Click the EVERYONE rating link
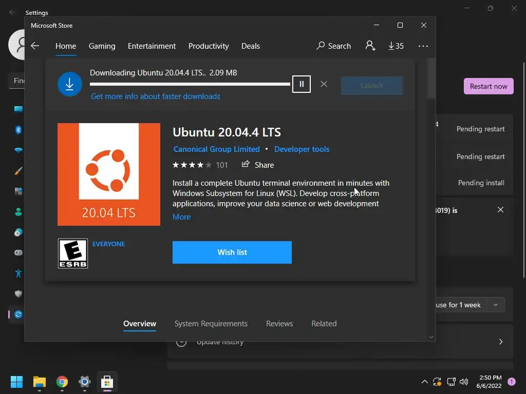Image resolution: width=526 pixels, height=394 pixels. coord(109,244)
